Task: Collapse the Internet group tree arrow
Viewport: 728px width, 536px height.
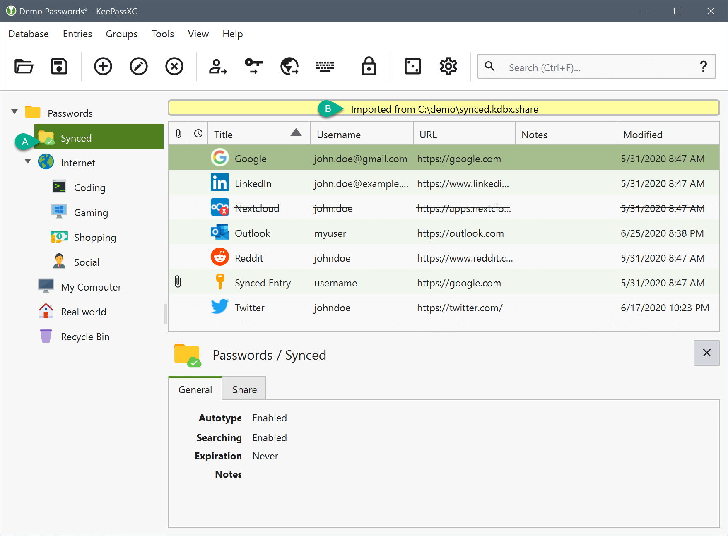Action: [28, 161]
